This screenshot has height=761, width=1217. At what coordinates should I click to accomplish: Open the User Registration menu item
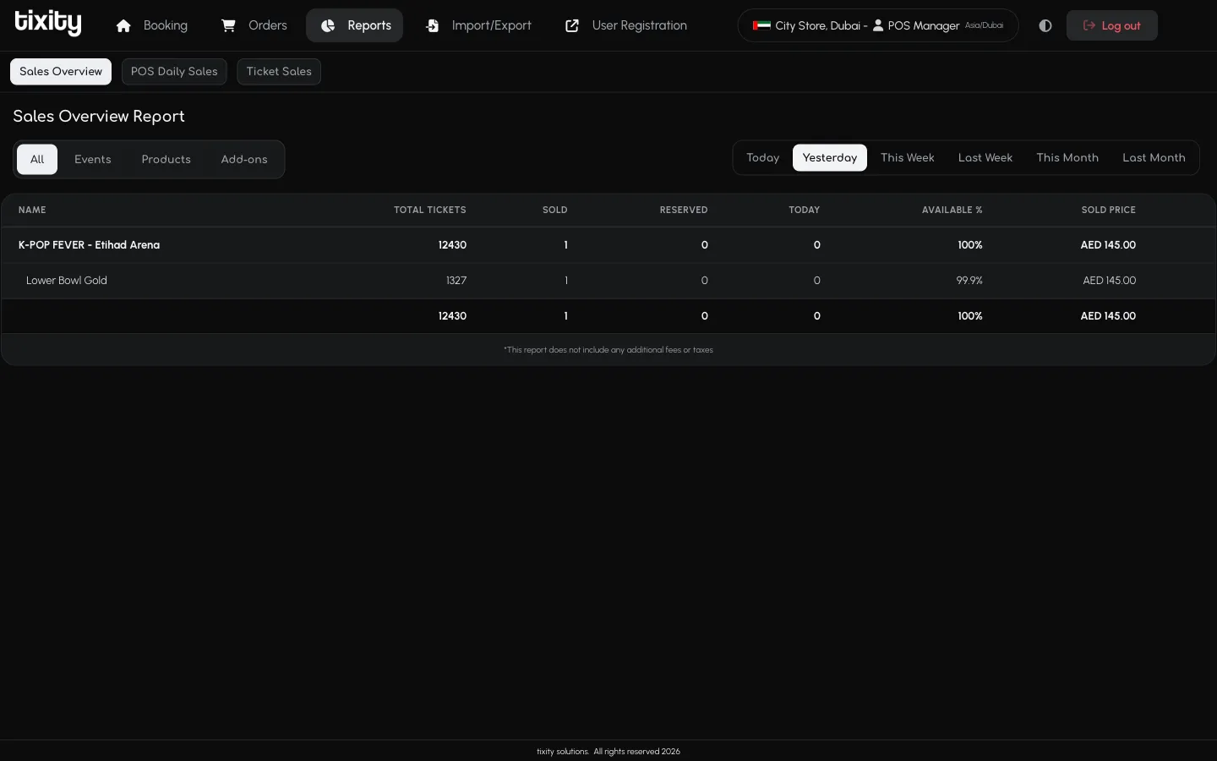click(626, 25)
